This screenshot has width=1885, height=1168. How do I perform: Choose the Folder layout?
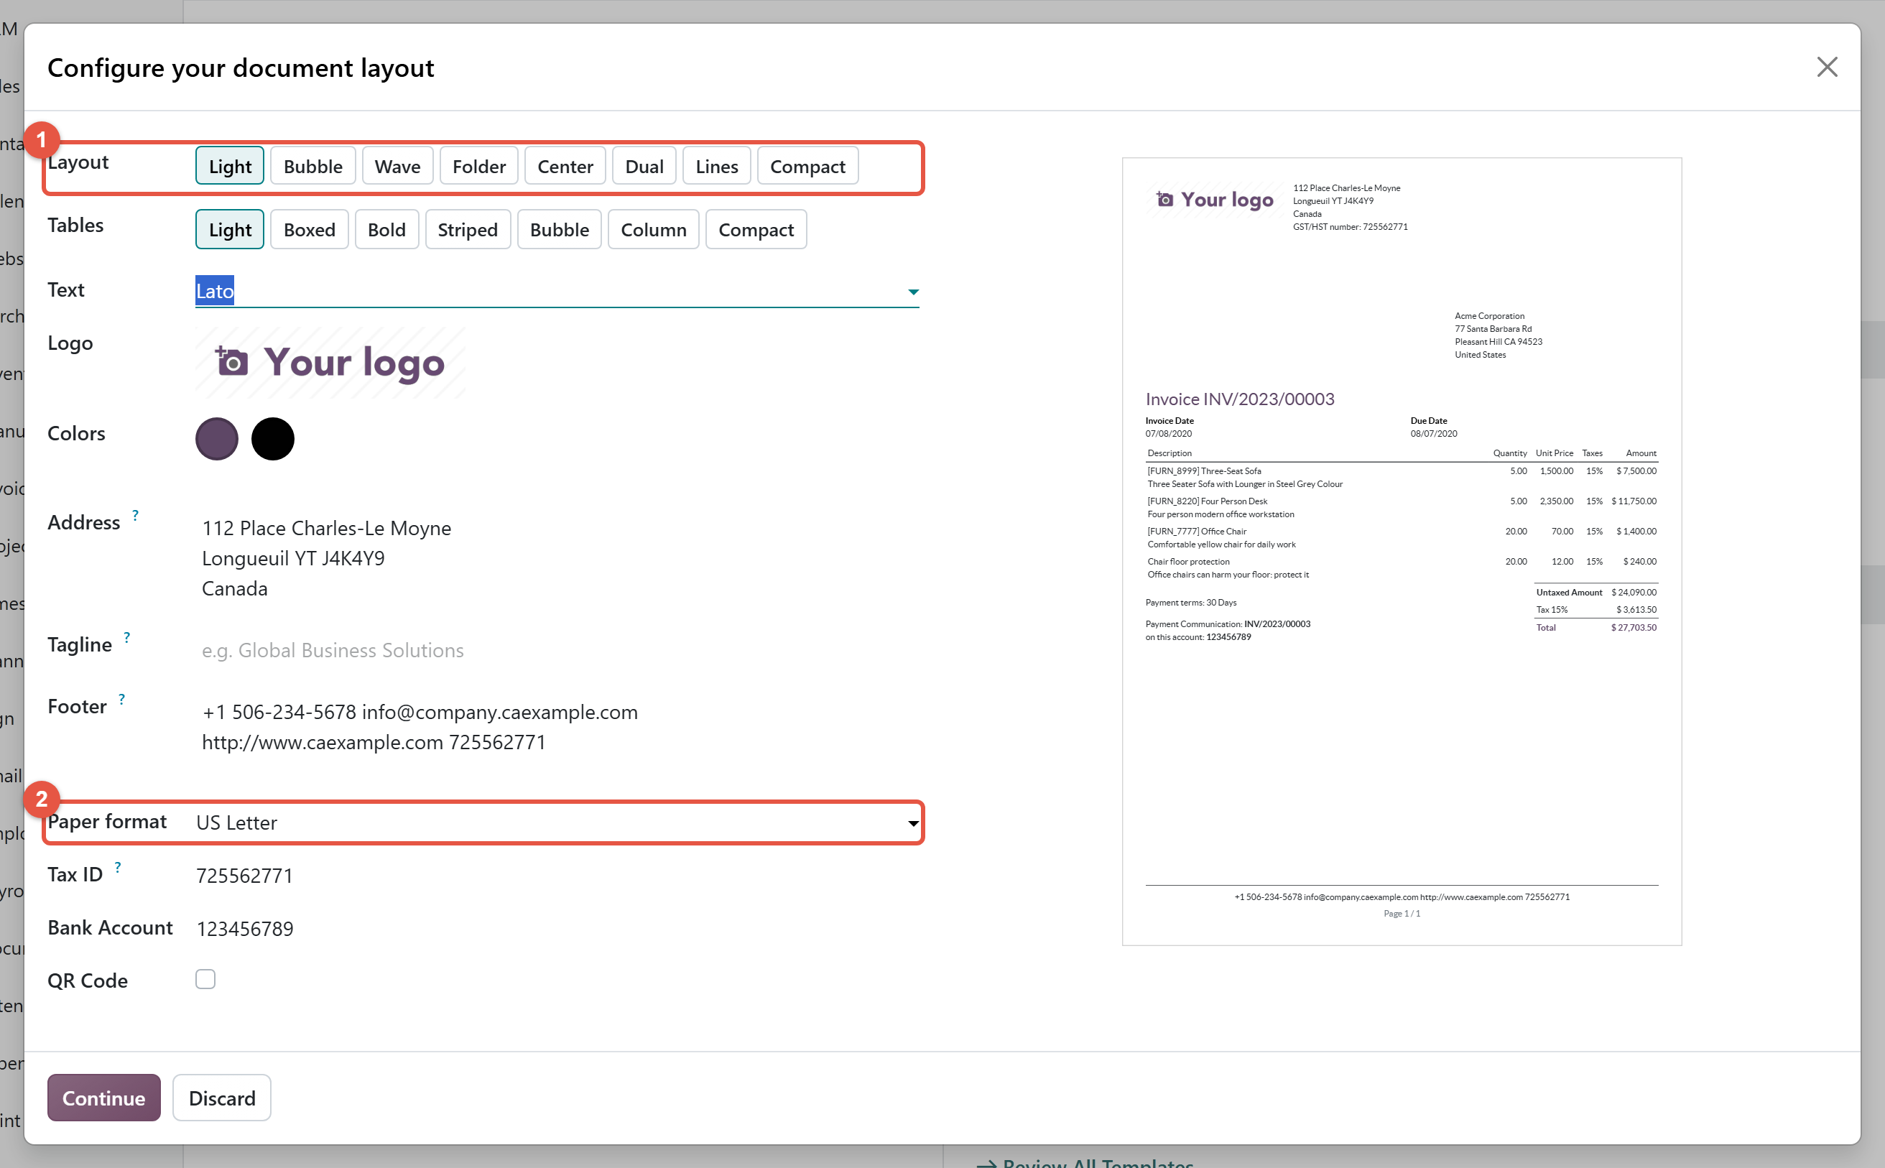pos(479,166)
